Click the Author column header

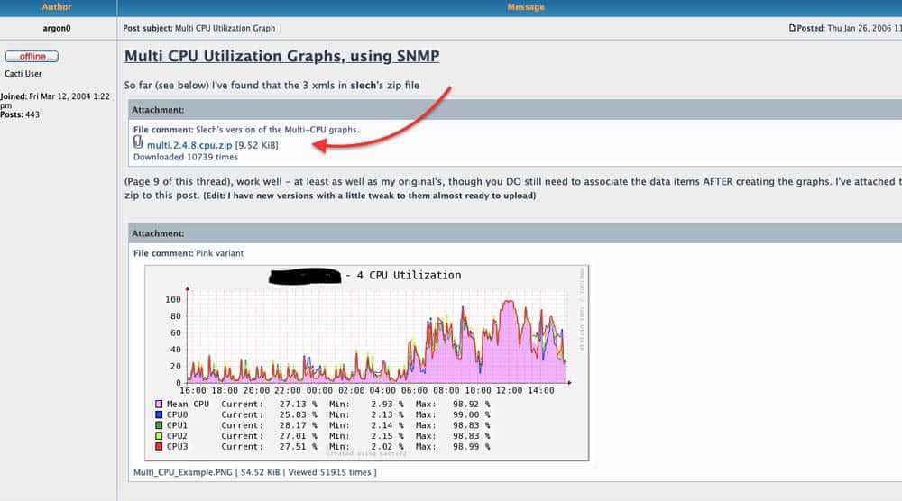(57, 7)
